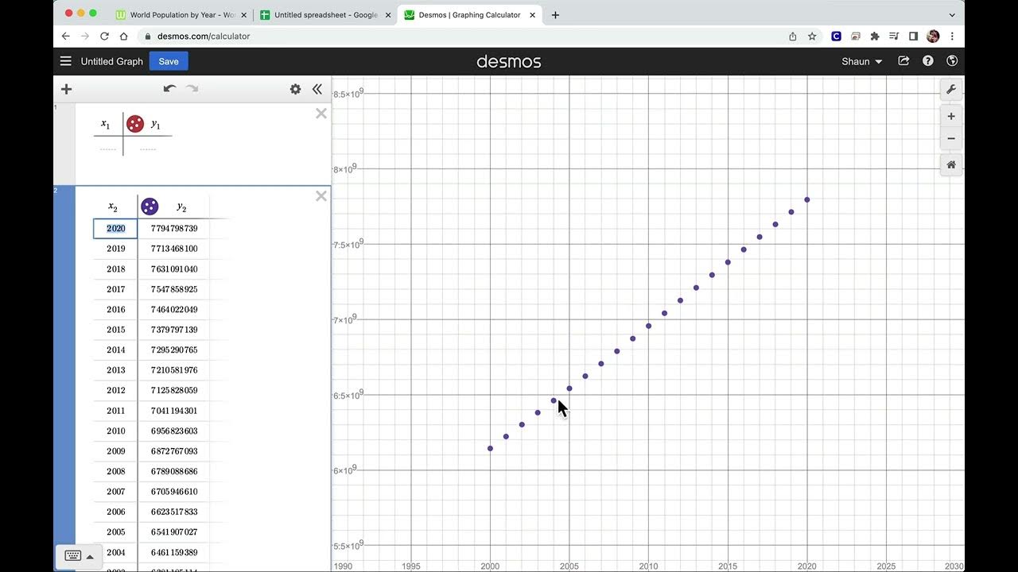
Task: Redo the last action
Action: coord(192,89)
